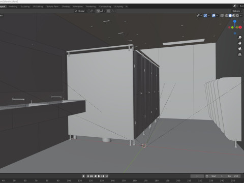Open the Compositing workspace tab
This screenshot has width=244, height=183.
(x=105, y=7)
